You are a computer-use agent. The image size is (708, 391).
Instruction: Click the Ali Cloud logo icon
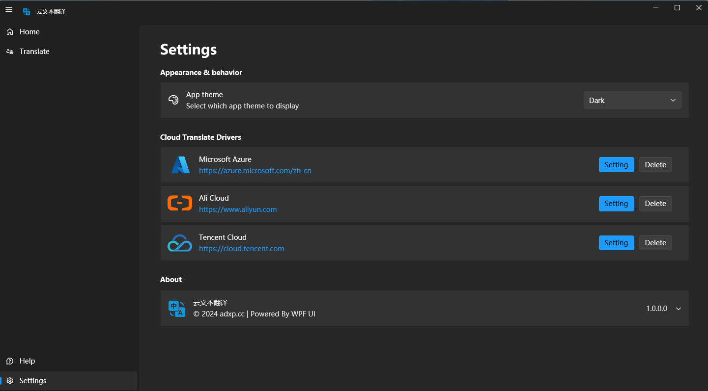click(180, 203)
